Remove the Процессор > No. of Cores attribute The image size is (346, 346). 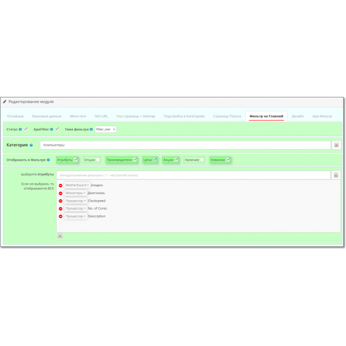click(x=61, y=209)
